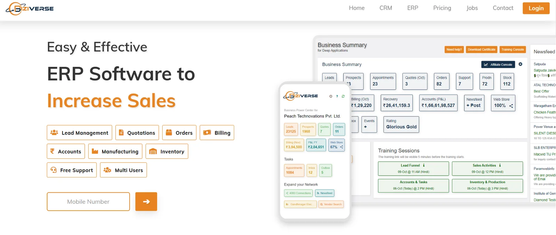Click the Biziverse logo in header
Image resolution: width=556 pixels, height=235 pixels.
(x=30, y=9)
